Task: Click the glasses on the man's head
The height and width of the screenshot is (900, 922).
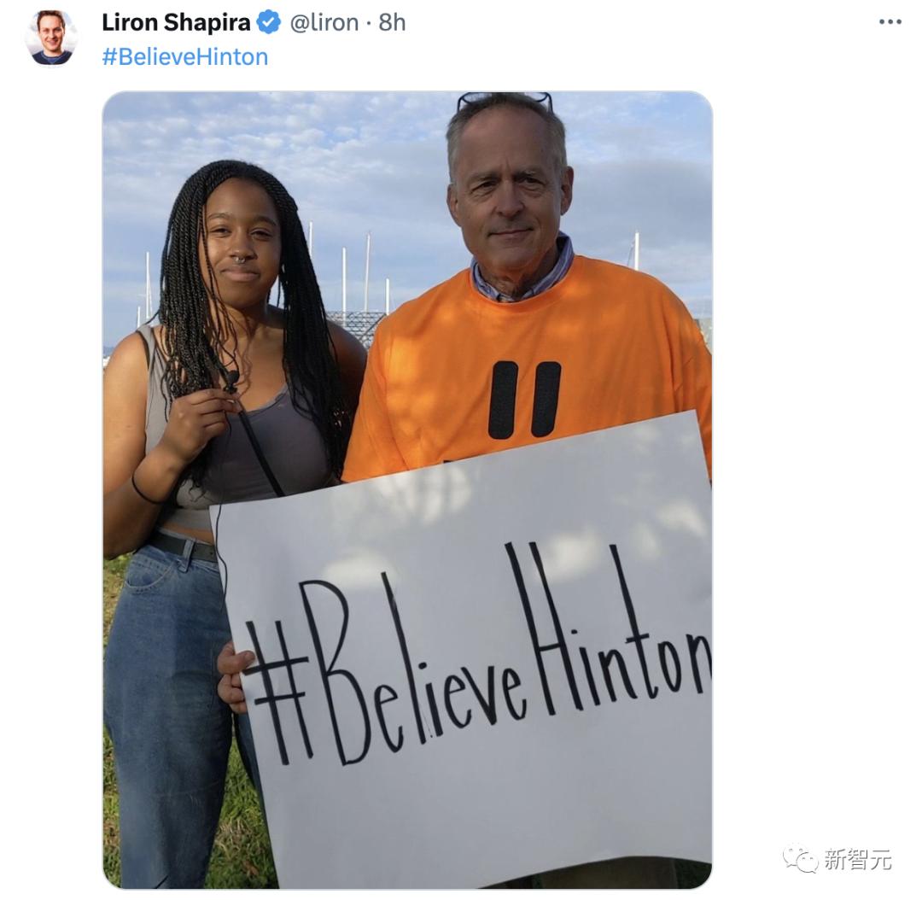Action: 505,101
